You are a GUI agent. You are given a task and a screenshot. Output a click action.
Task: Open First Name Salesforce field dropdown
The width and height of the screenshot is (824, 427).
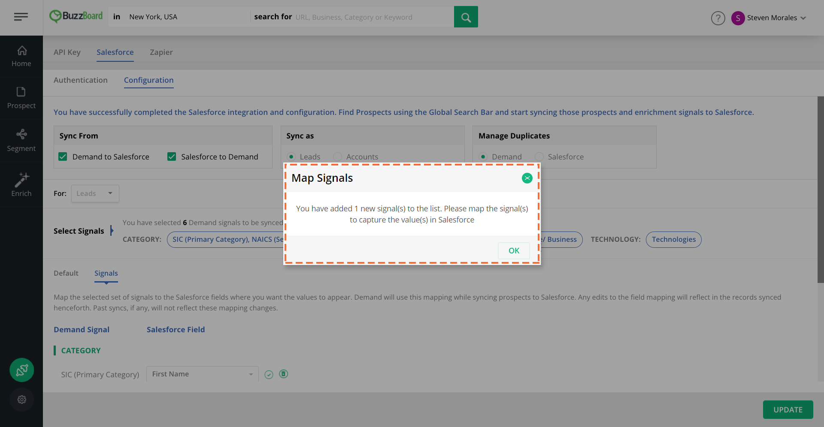[202, 374]
